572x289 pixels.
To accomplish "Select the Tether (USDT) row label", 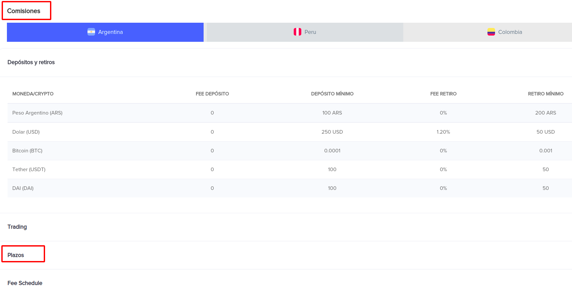I will pos(29,170).
